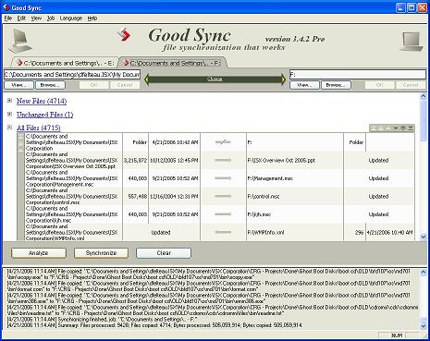Viewport: 430px width, 341px height.
Task: Click the double-down page arrow above file list
Action: (x=403, y=128)
